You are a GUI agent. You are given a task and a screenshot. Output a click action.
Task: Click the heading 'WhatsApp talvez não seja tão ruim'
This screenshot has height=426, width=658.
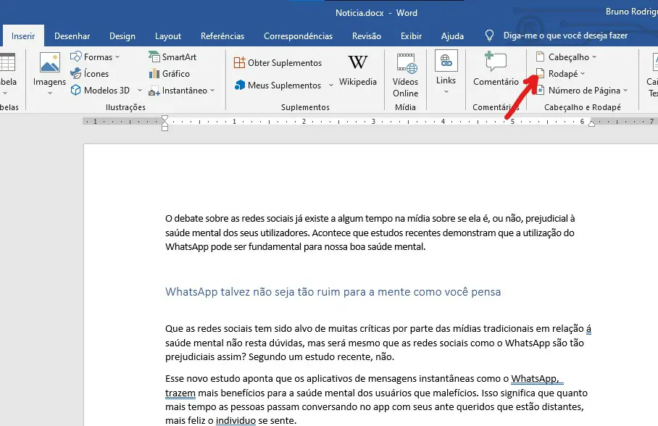coord(333,292)
